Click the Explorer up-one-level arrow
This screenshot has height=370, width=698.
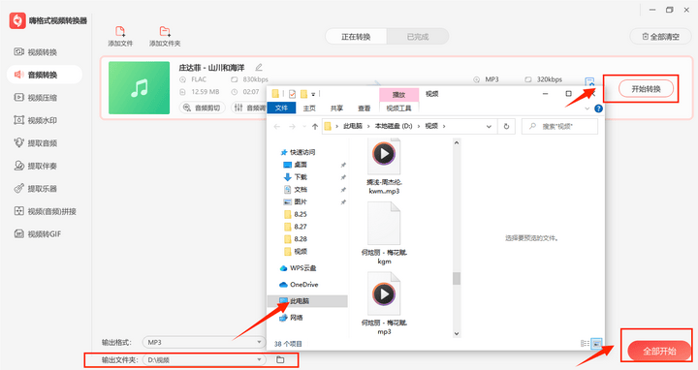[x=315, y=127]
